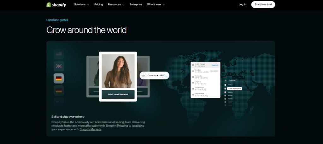Click the Large Envelope icon
Image resolution: width=323 pixels, height=144 pixels.
(193, 95)
